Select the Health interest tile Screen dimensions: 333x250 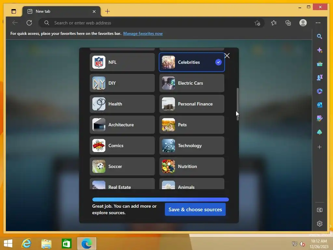coord(122,104)
